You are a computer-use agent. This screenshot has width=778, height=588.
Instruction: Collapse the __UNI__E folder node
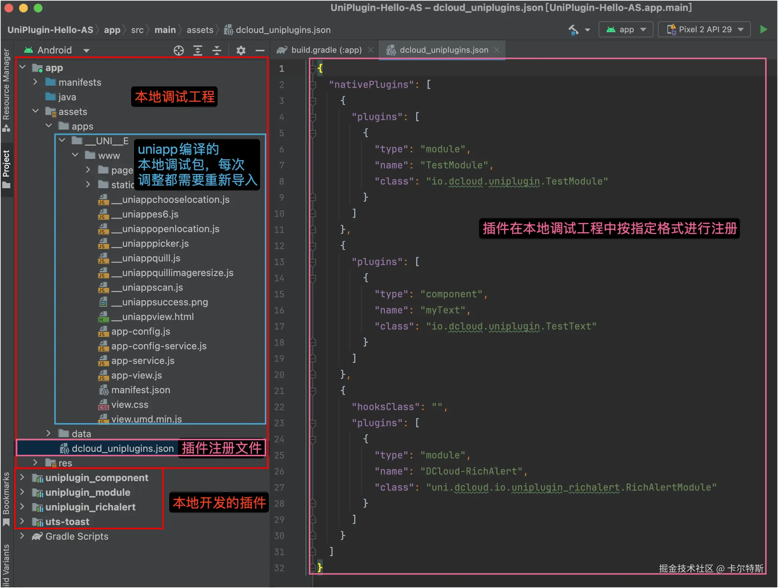point(62,141)
